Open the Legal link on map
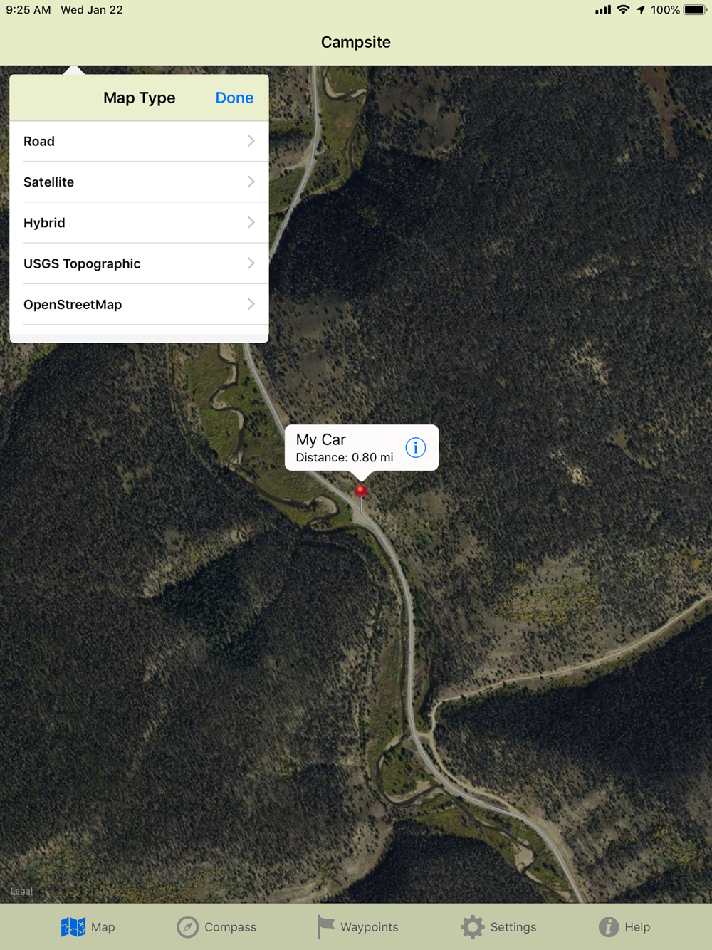This screenshot has width=712, height=950. (x=21, y=891)
